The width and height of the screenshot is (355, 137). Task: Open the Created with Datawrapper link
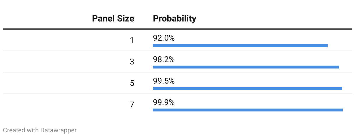[40, 130]
